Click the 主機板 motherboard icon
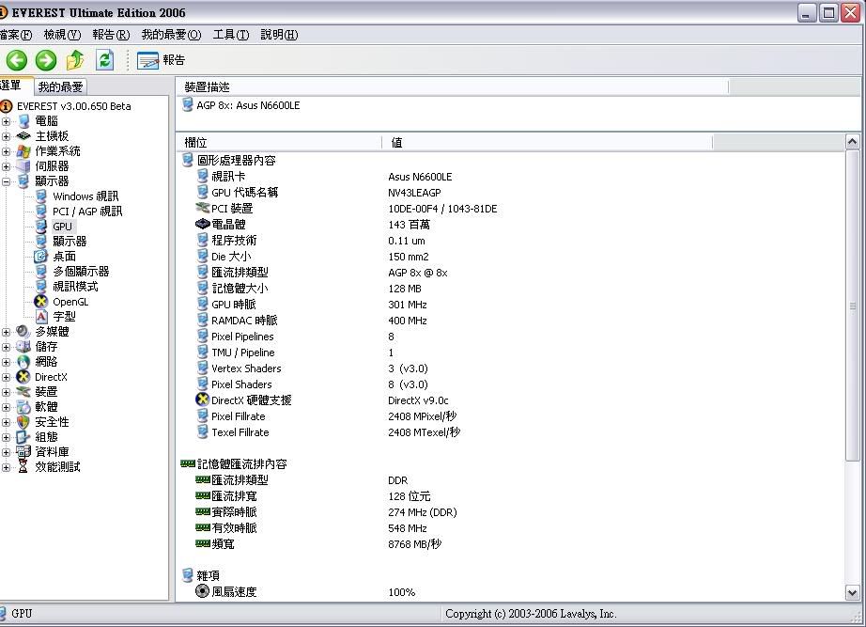The width and height of the screenshot is (866, 627). click(x=23, y=135)
